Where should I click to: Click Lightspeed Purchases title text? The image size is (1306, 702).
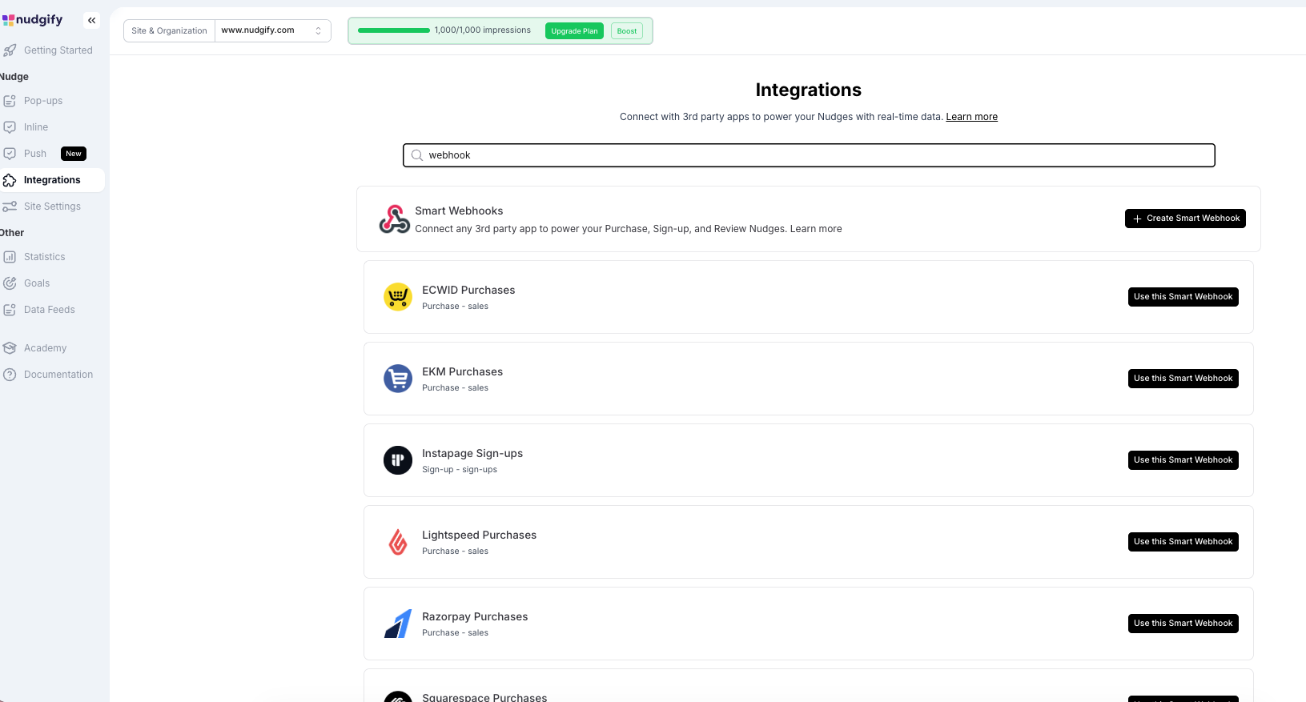coord(479,536)
